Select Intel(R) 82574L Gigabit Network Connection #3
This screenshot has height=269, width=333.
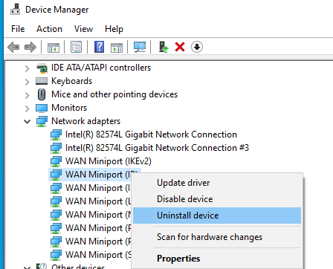click(x=157, y=148)
